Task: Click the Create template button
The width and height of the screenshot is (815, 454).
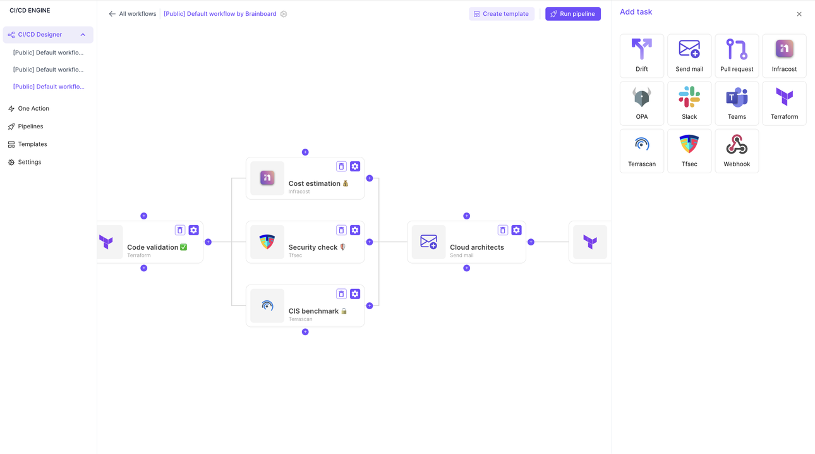Action: (x=502, y=13)
